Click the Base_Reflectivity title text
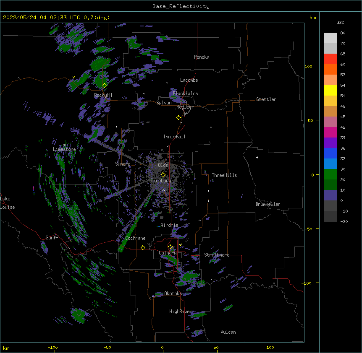The width and height of the screenshot is (362, 353). pyautogui.click(x=181, y=6)
